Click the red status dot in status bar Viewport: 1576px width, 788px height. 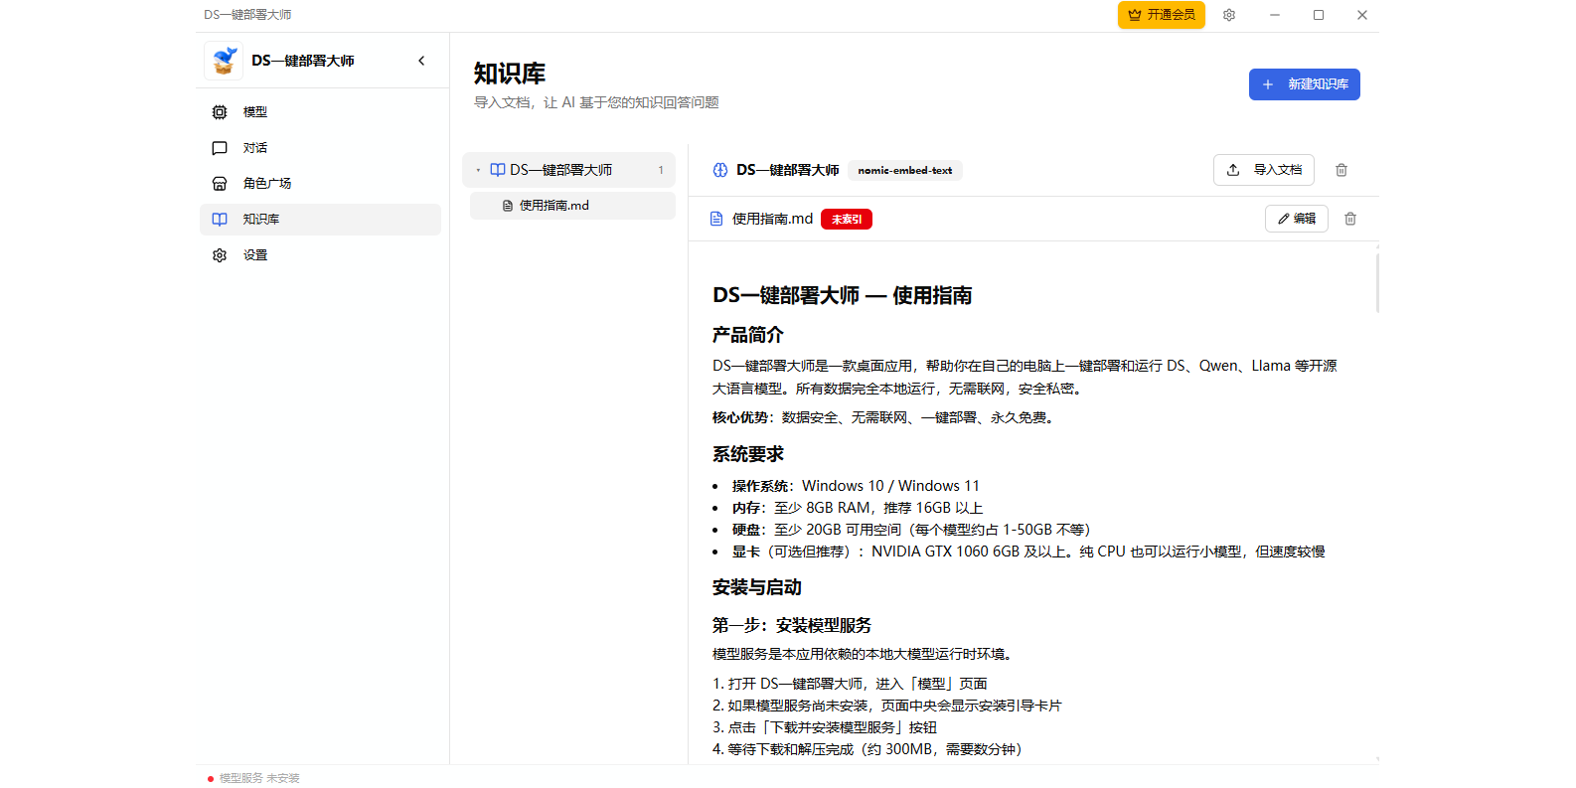point(211,779)
